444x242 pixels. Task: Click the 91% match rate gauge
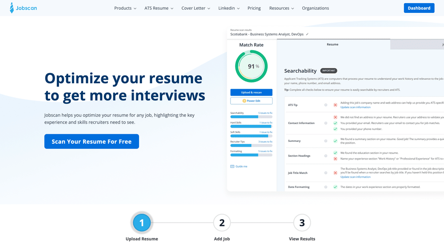(251, 66)
